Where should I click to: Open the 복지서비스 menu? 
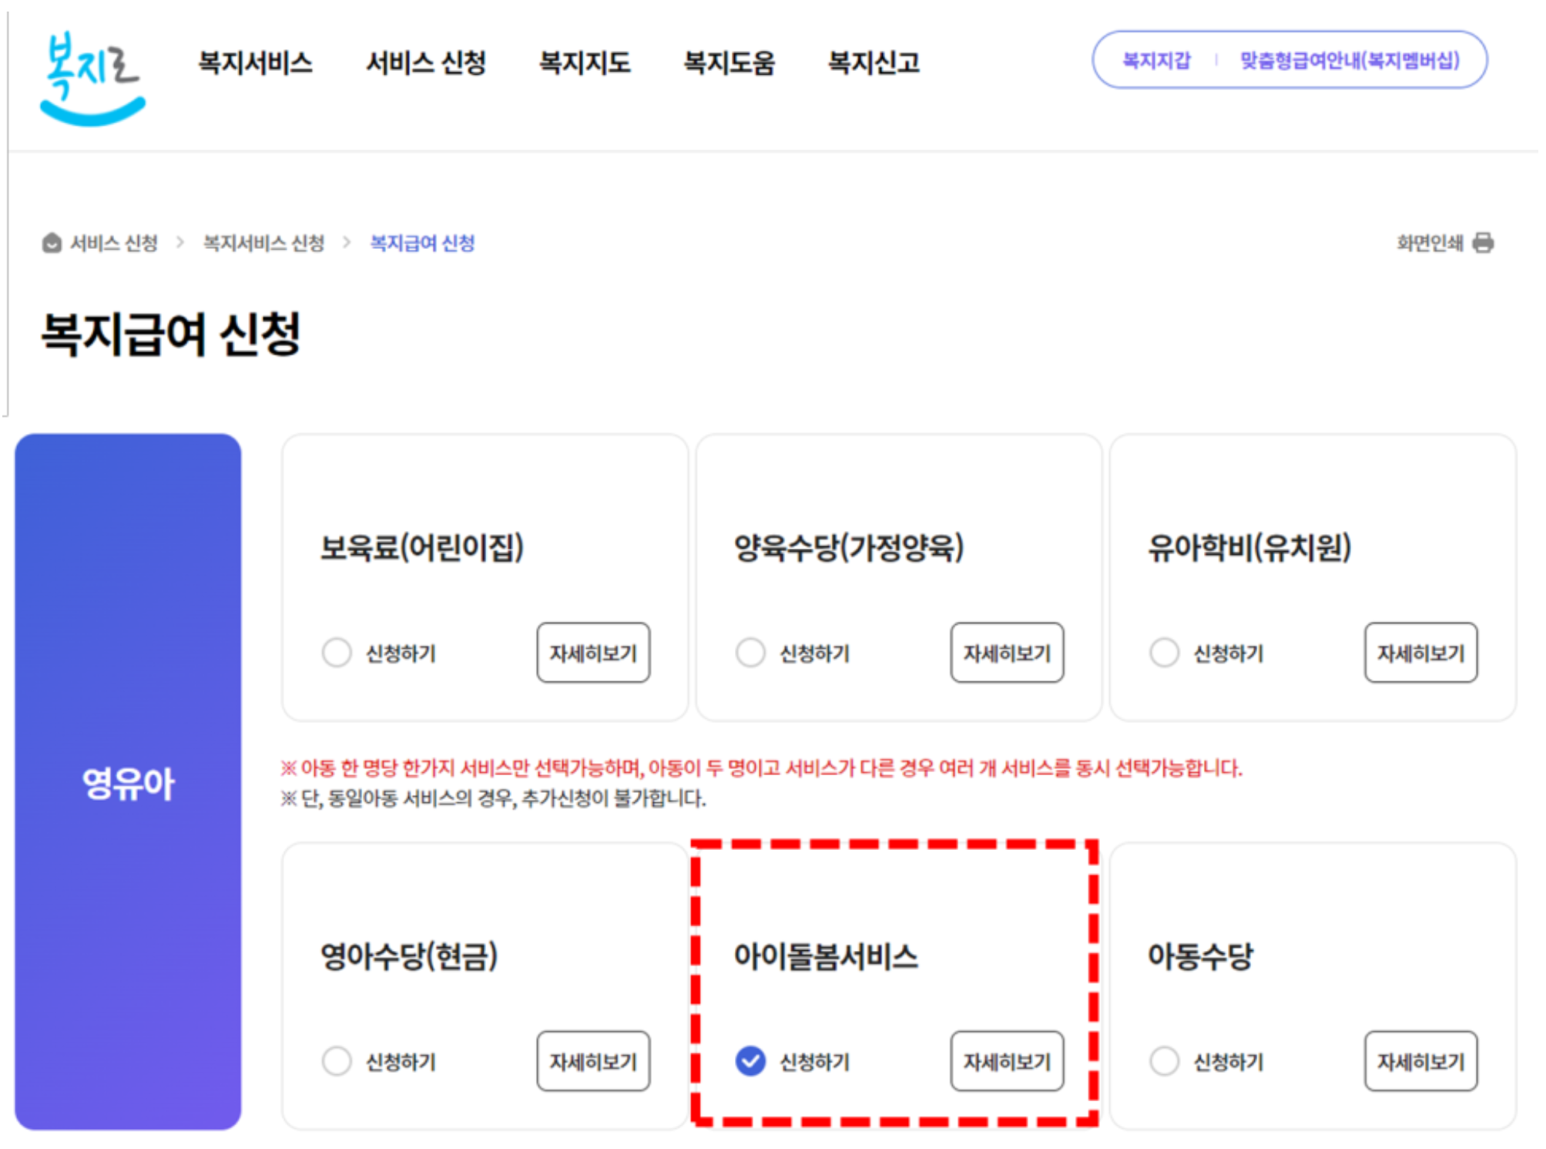(x=255, y=62)
